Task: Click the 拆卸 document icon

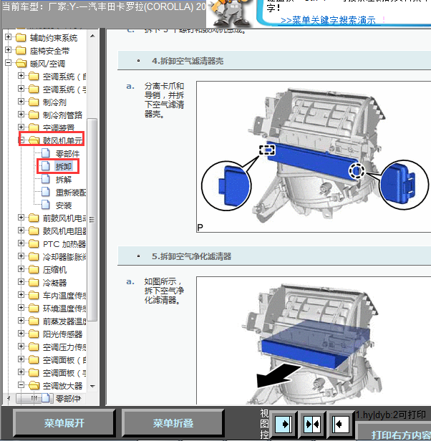Action: [46, 167]
